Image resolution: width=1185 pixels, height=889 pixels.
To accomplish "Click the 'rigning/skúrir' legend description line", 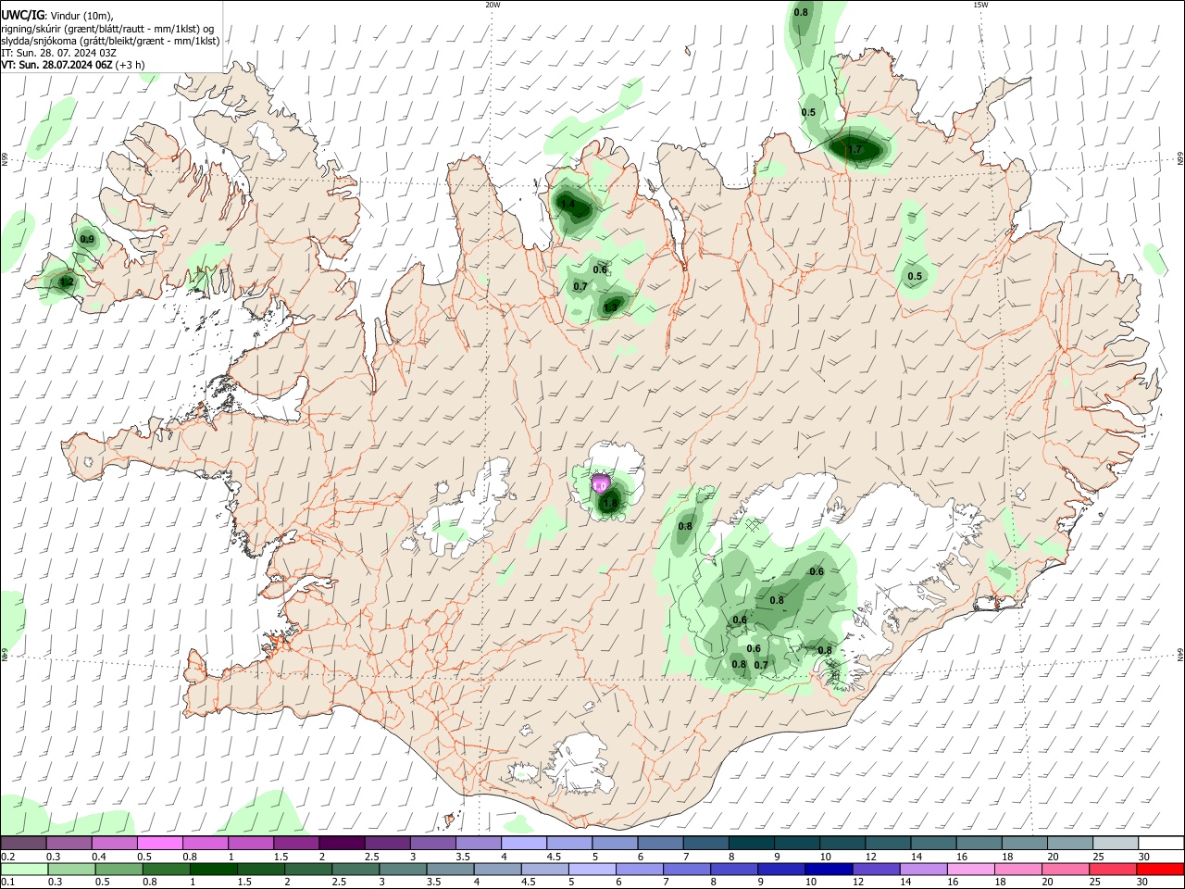I will coord(107,29).
